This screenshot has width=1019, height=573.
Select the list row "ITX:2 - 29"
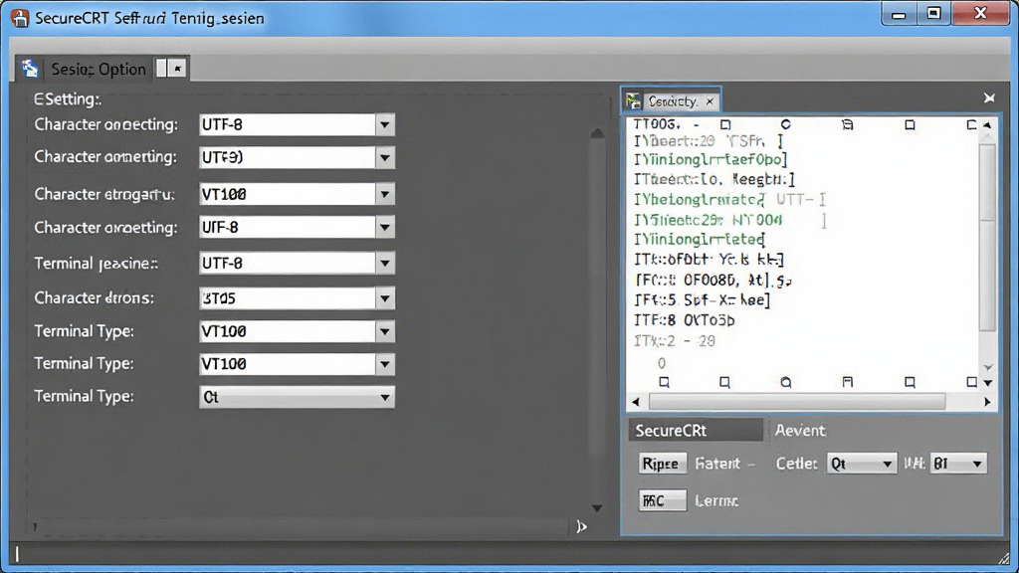(x=675, y=341)
